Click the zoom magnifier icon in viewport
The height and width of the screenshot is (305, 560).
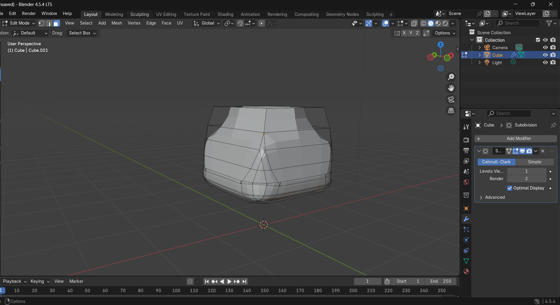(451, 77)
